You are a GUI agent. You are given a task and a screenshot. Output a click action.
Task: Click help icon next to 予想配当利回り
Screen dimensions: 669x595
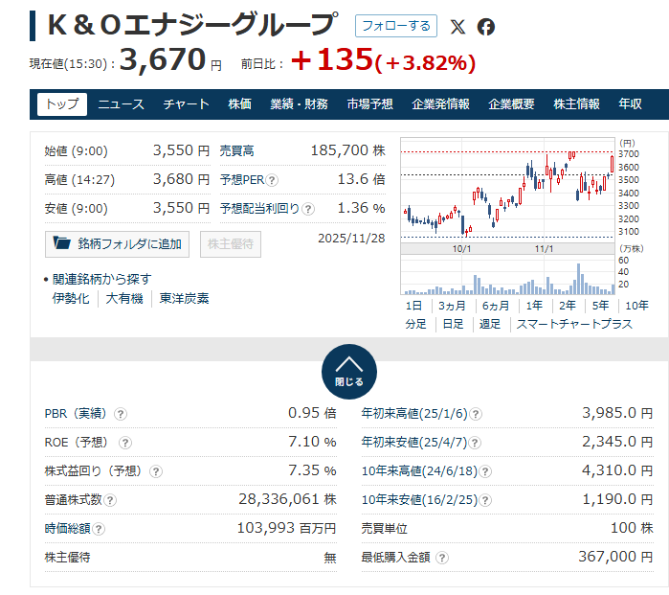(309, 208)
